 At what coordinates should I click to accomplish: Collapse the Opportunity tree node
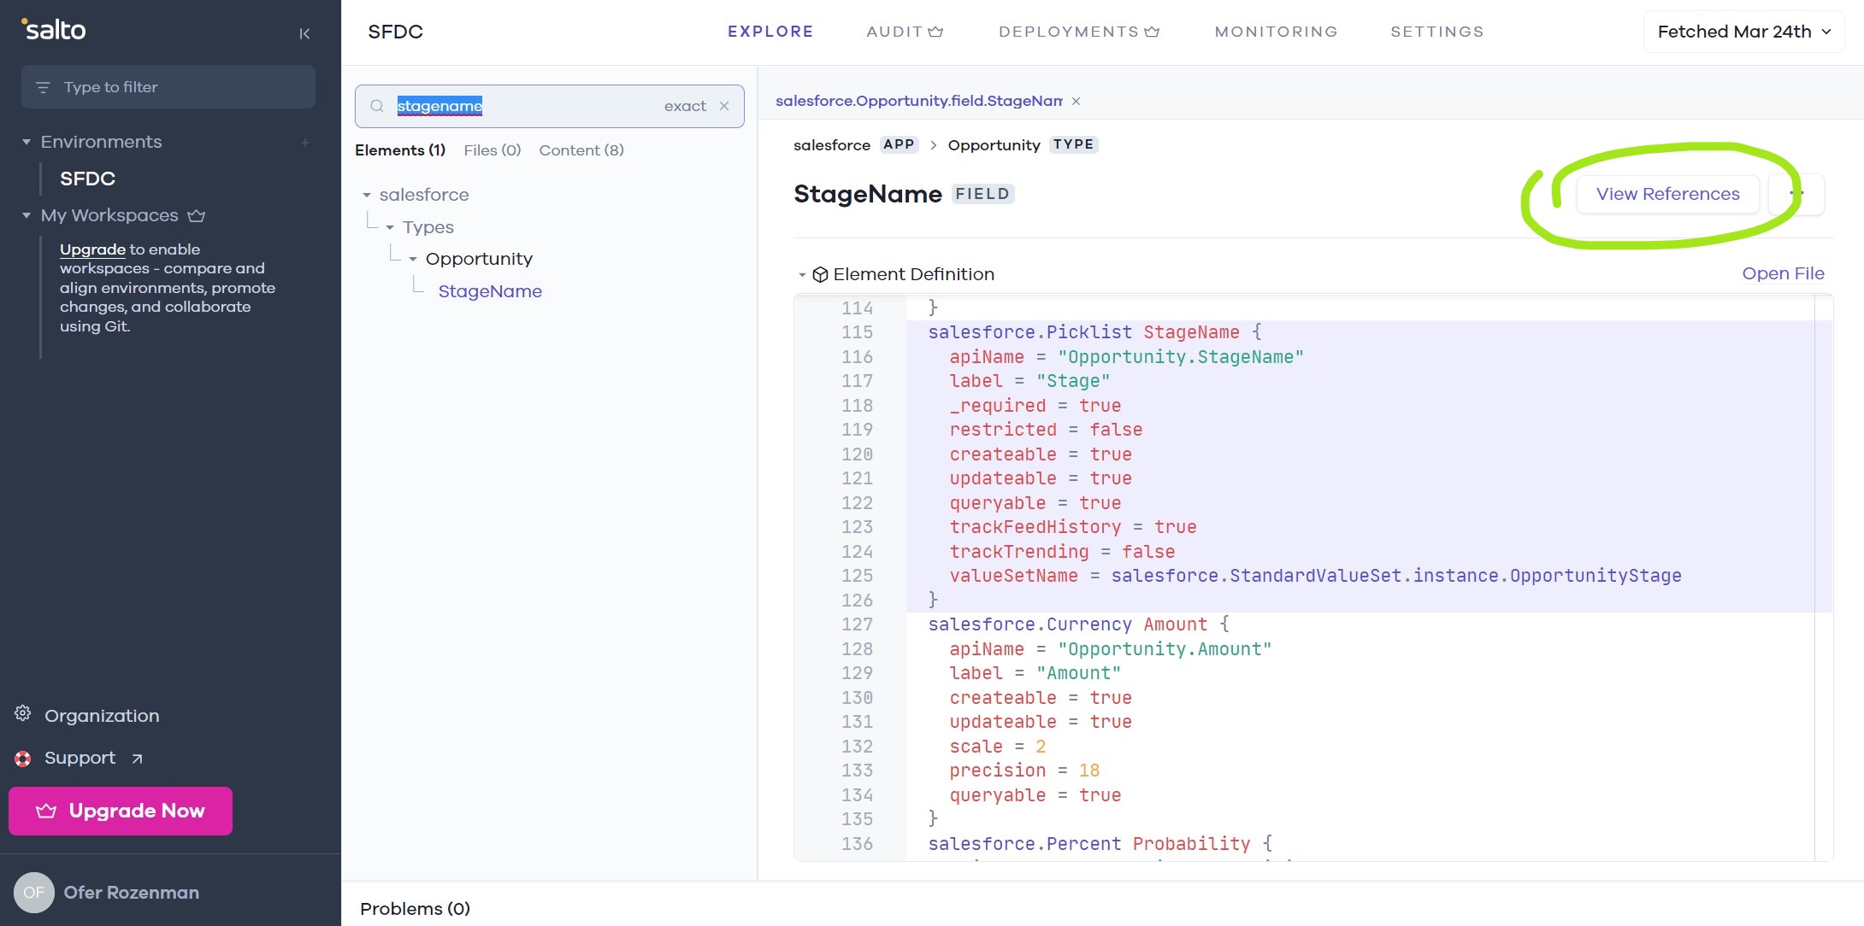point(413,260)
